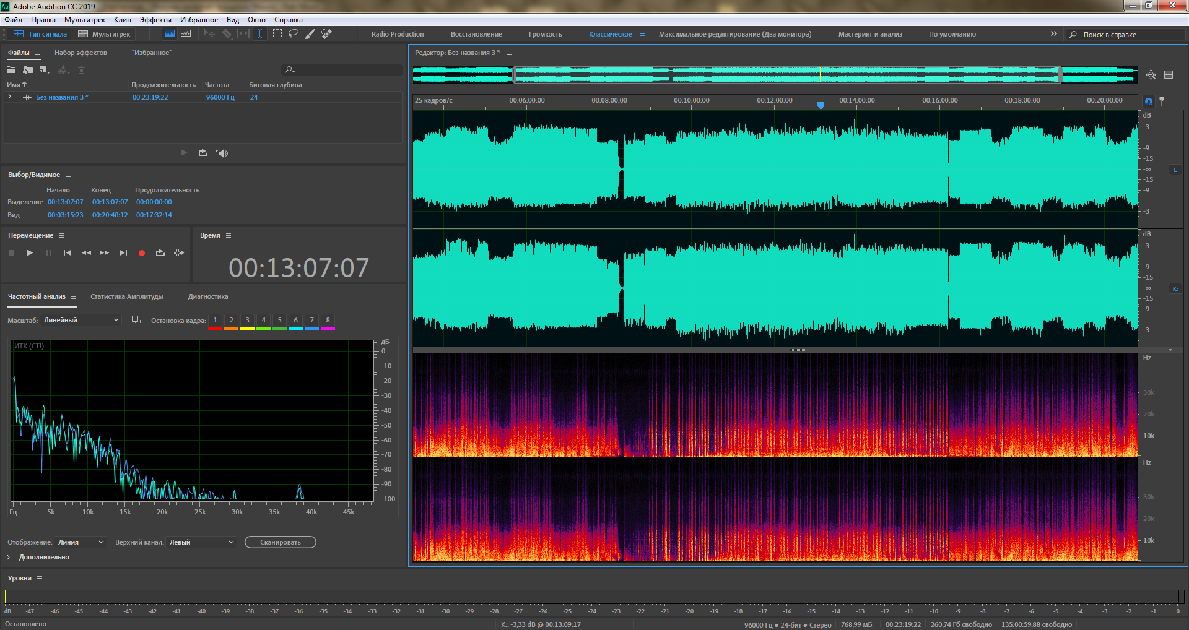The width and height of the screenshot is (1189, 630).
Task: Select the Lasso Selection tool
Action: pyautogui.click(x=294, y=34)
